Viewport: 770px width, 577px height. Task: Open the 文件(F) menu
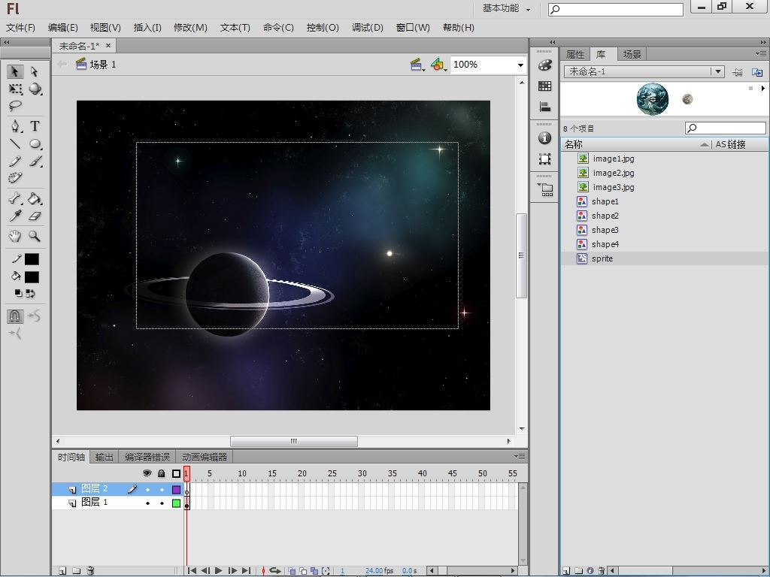point(20,28)
